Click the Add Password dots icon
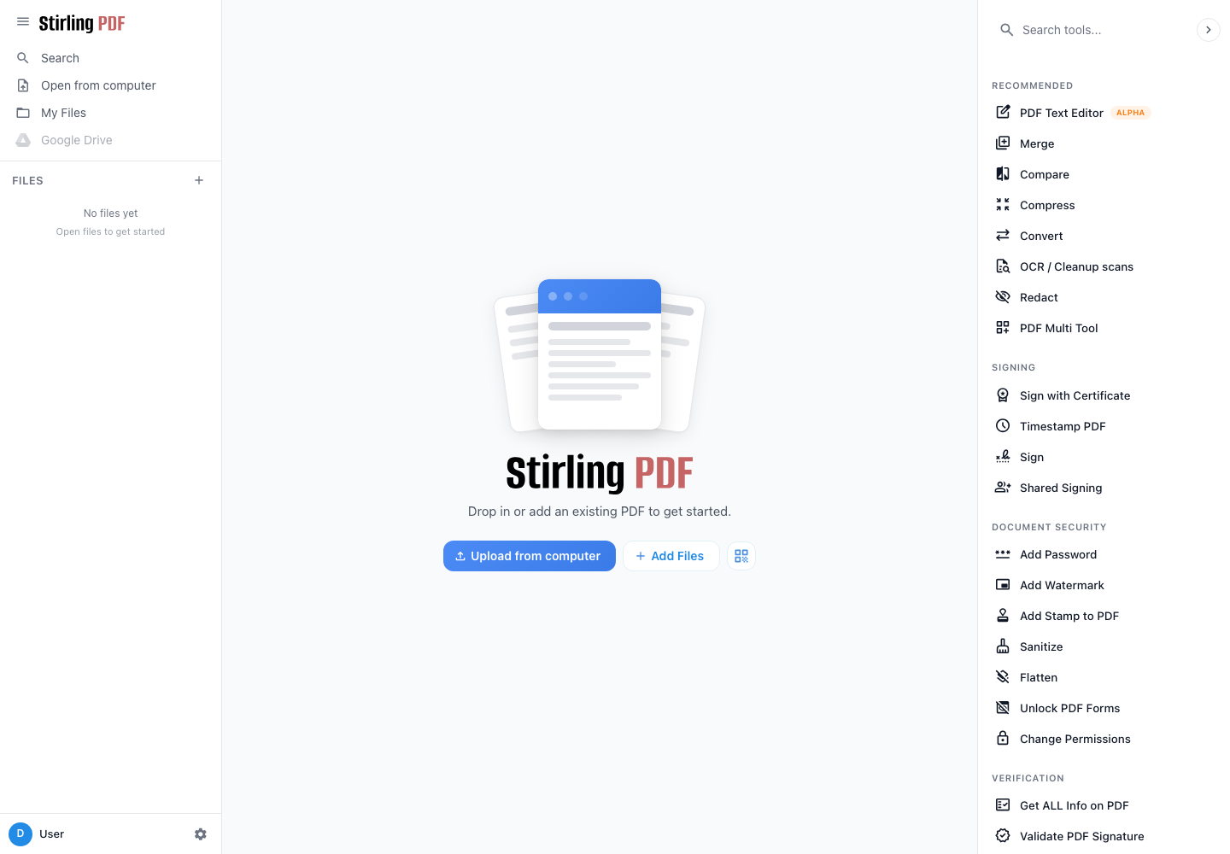Viewport: 1230px width, 854px height. (1003, 553)
